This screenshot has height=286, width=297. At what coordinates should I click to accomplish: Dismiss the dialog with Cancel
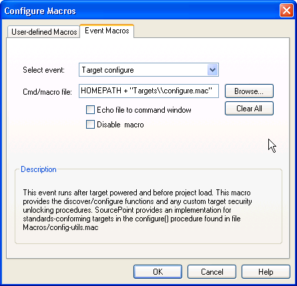212,271
